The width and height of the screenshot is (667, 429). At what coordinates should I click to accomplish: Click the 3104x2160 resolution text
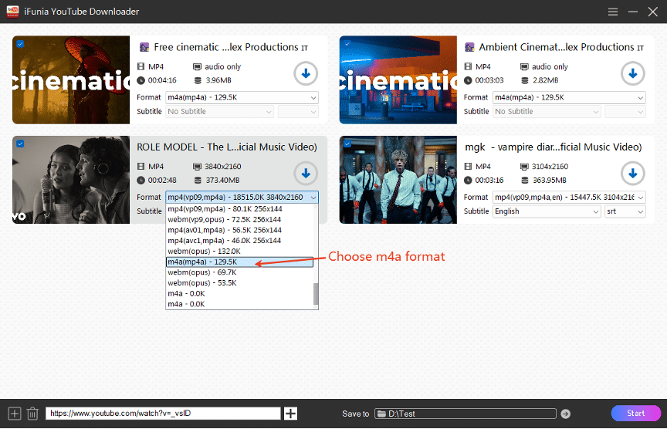pyautogui.click(x=550, y=166)
